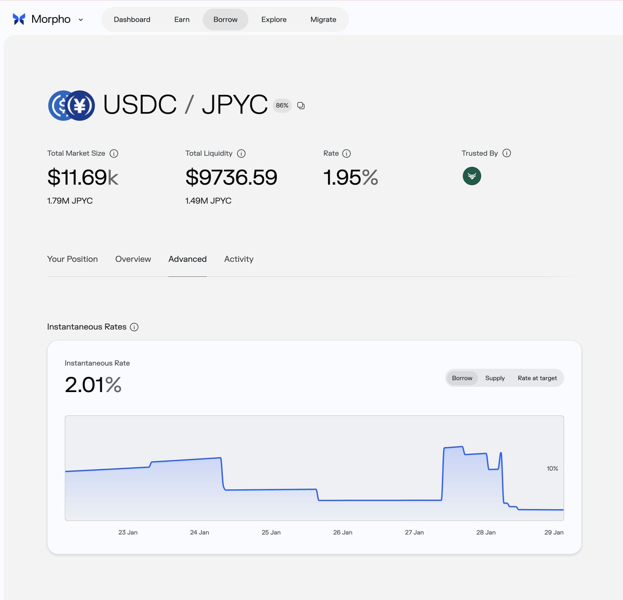Image resolution: width=623 pixels, height=600 pixels.
Task: Select the Advanced tab
Action: click(187, 259)
